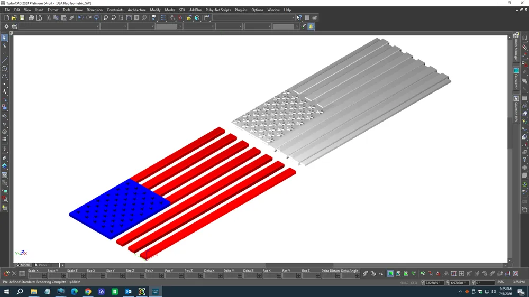Open the Options menu
Screen dimensions: 529x297
click(257, 10)
